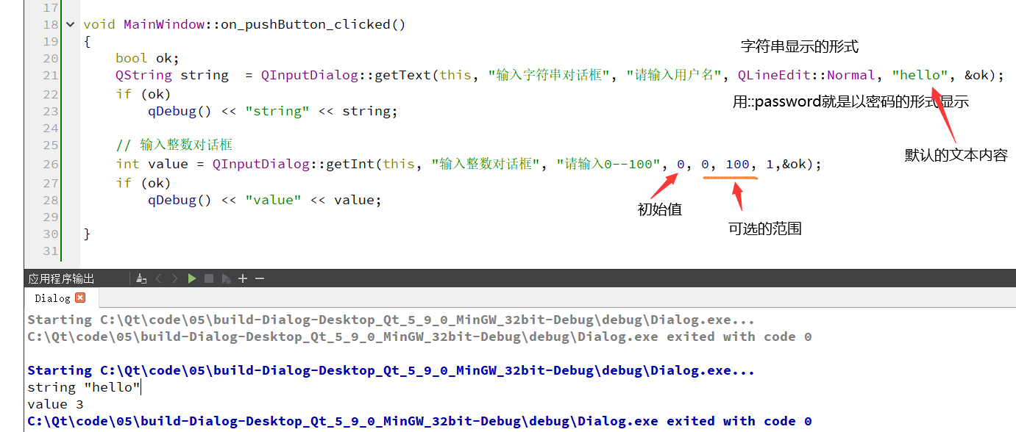
Task: Click the second 'if (ok)' on line 27
Action: click(143, 183)
